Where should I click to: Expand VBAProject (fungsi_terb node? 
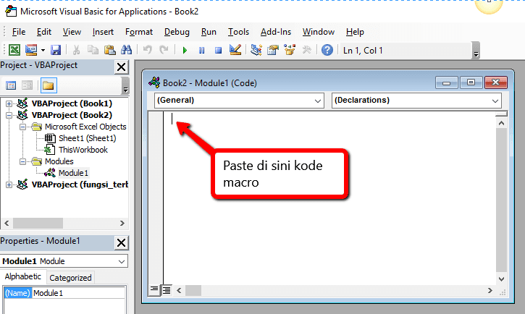point(9,184)
